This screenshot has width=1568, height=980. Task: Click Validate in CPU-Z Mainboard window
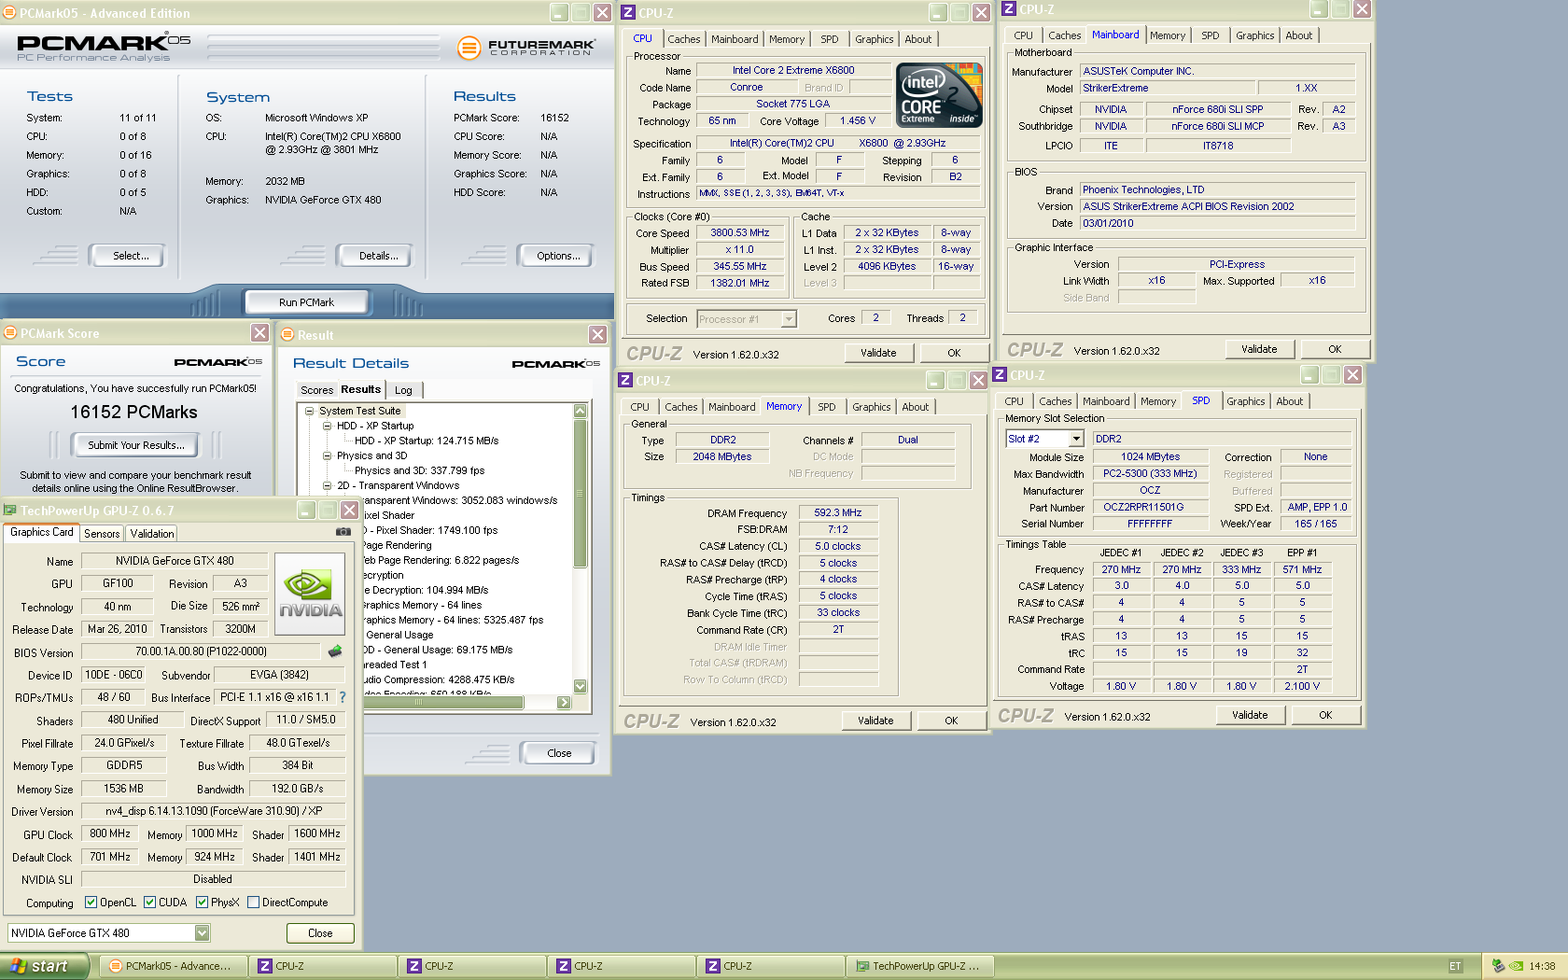(1259, 349)
